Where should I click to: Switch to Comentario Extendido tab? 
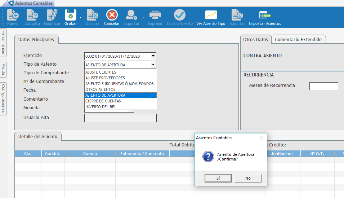(x=298, y=39)
